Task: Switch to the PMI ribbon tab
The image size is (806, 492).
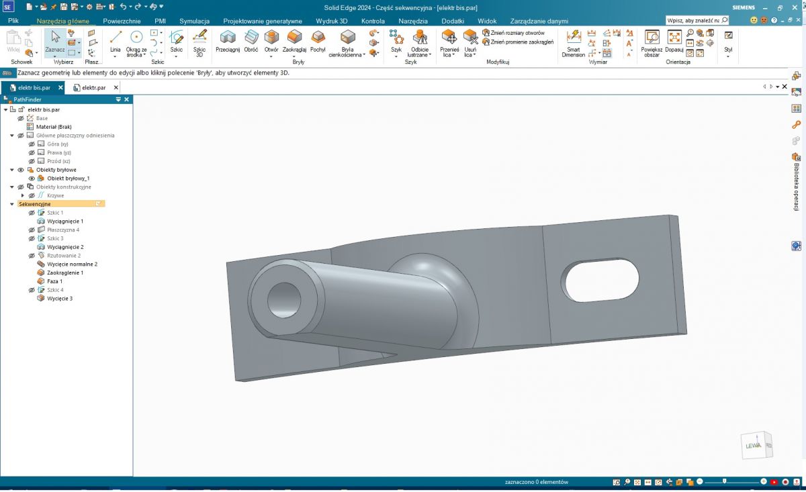Action: point(160,21)
